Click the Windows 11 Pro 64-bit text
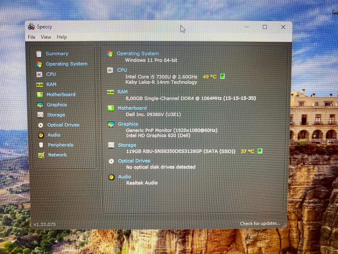 click(x=151, y=60)
